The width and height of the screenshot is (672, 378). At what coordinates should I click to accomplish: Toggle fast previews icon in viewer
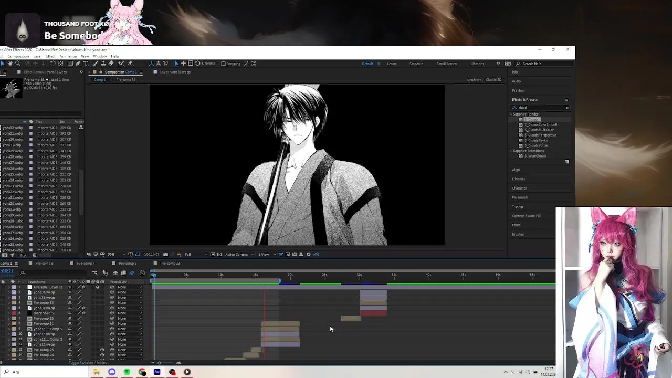coord(287,254)
